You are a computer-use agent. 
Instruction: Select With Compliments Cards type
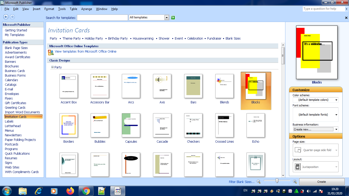coord(22,172)
